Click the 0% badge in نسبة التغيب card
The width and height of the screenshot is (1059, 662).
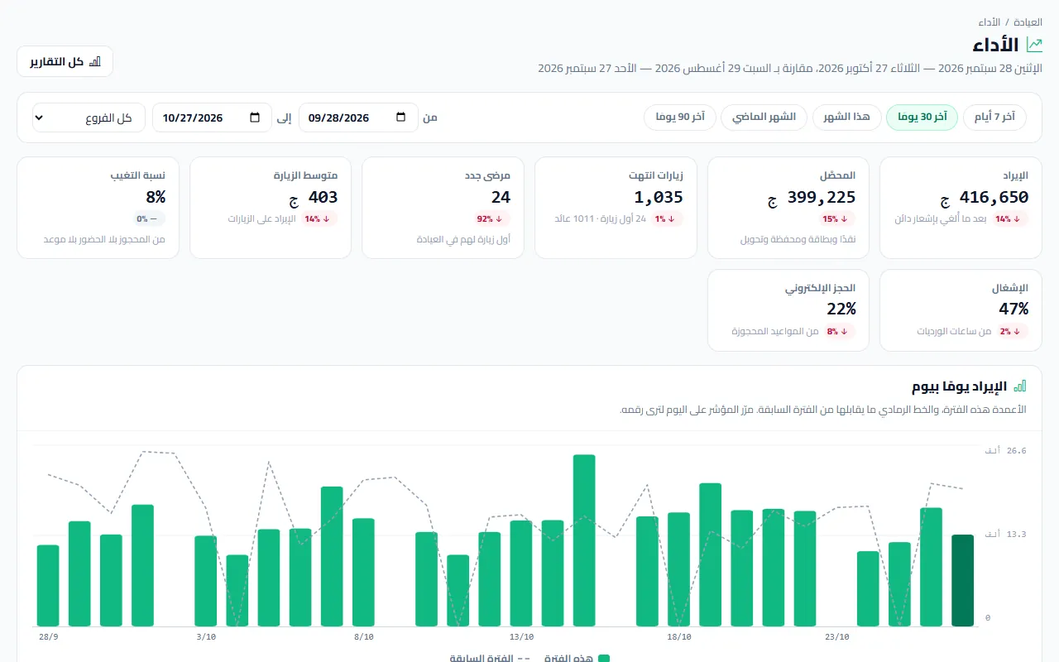(148, 219)
